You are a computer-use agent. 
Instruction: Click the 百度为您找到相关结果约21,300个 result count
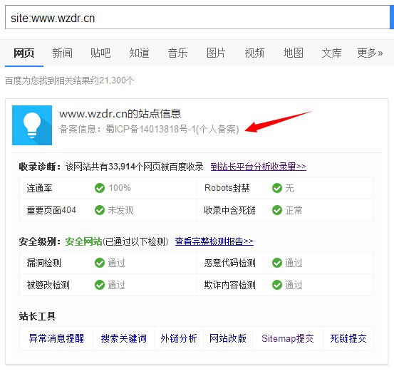70,80
